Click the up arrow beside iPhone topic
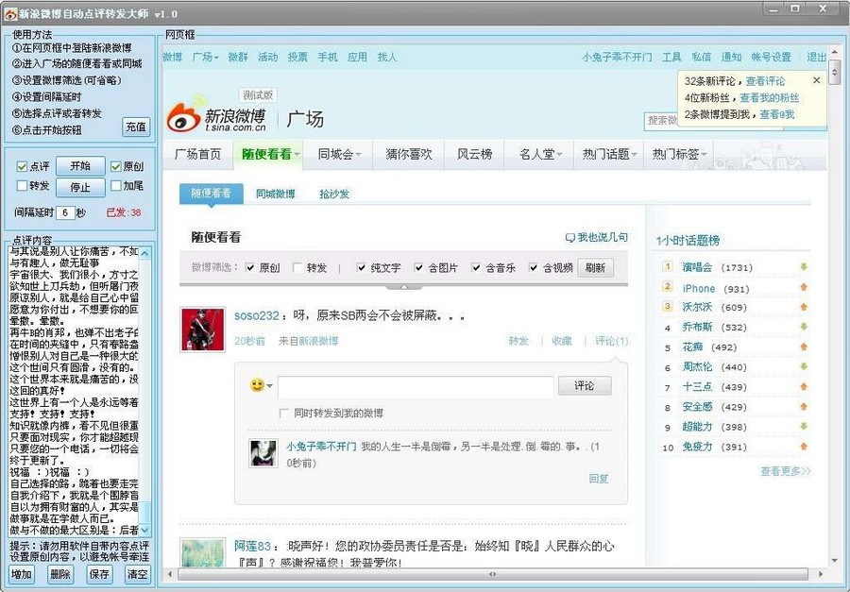This screenshot has height=592, width=850. pyautogui.click(x=804, y=287)
